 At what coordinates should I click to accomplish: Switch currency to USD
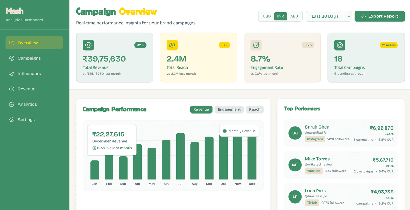(x=266, y=16)
